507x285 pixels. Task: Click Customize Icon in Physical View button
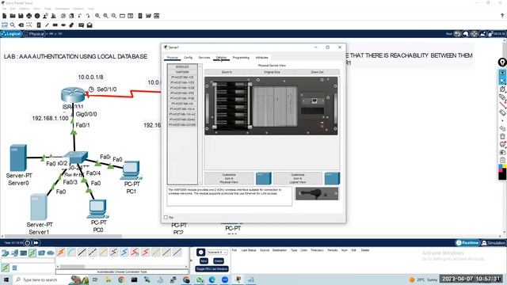[x=229, y=178]
